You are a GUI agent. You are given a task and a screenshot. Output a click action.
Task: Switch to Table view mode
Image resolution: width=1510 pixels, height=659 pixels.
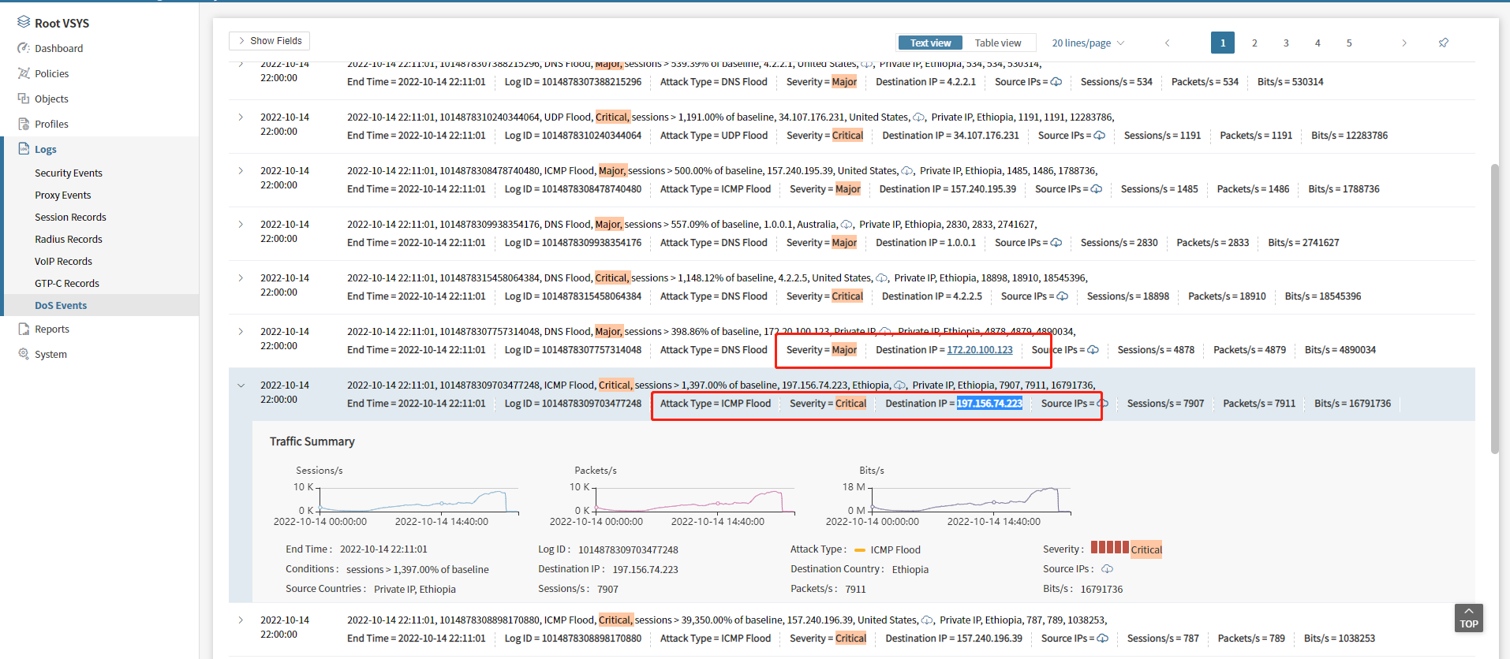tap(997, 43)
